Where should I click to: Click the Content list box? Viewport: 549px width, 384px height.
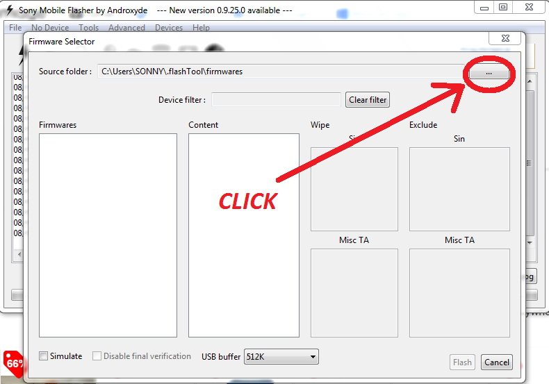click(244, 235)
